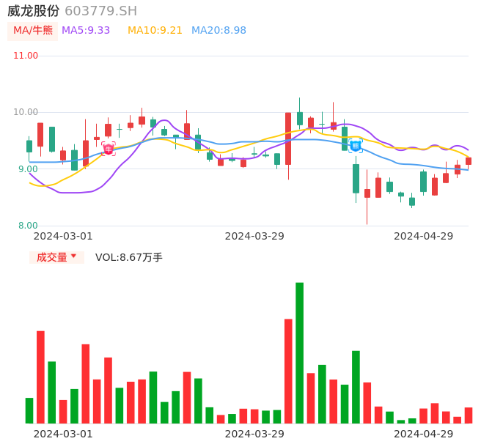Select the 成交量 volume label
Image resolution: width=503 pixels, height=444 pixels.
[51, 257]
